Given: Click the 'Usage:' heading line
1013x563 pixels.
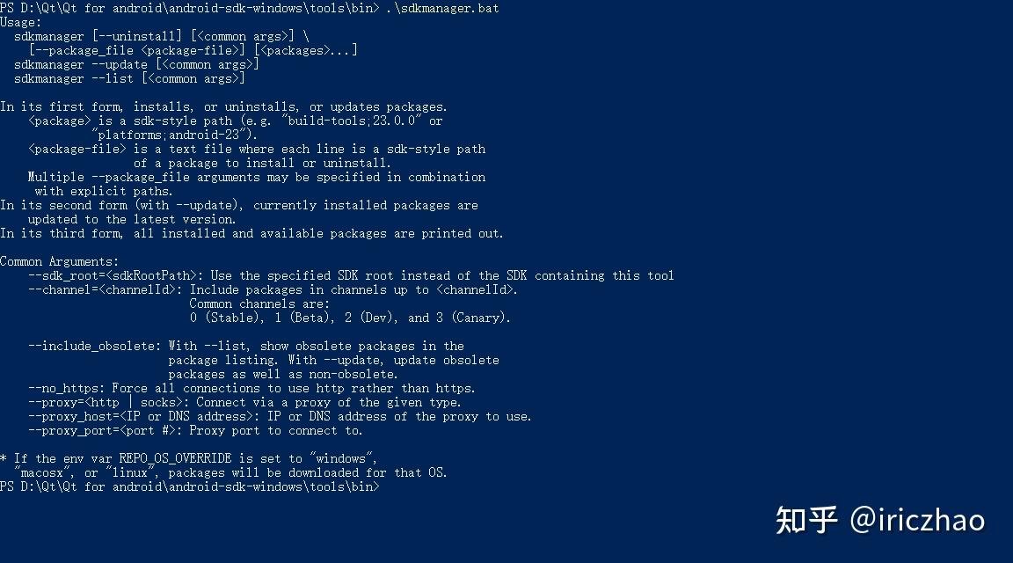Looking at the screenshot, I should [x=21, y=23].
